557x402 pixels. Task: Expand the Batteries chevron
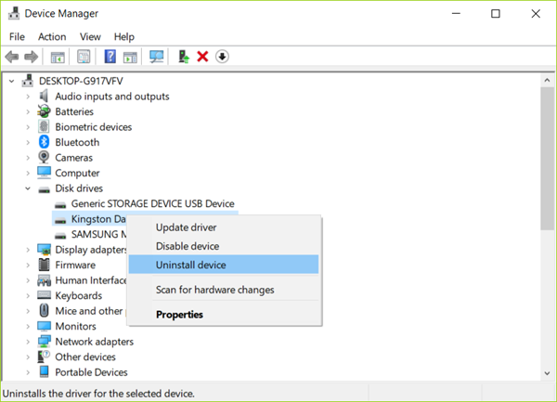[28, 111]
